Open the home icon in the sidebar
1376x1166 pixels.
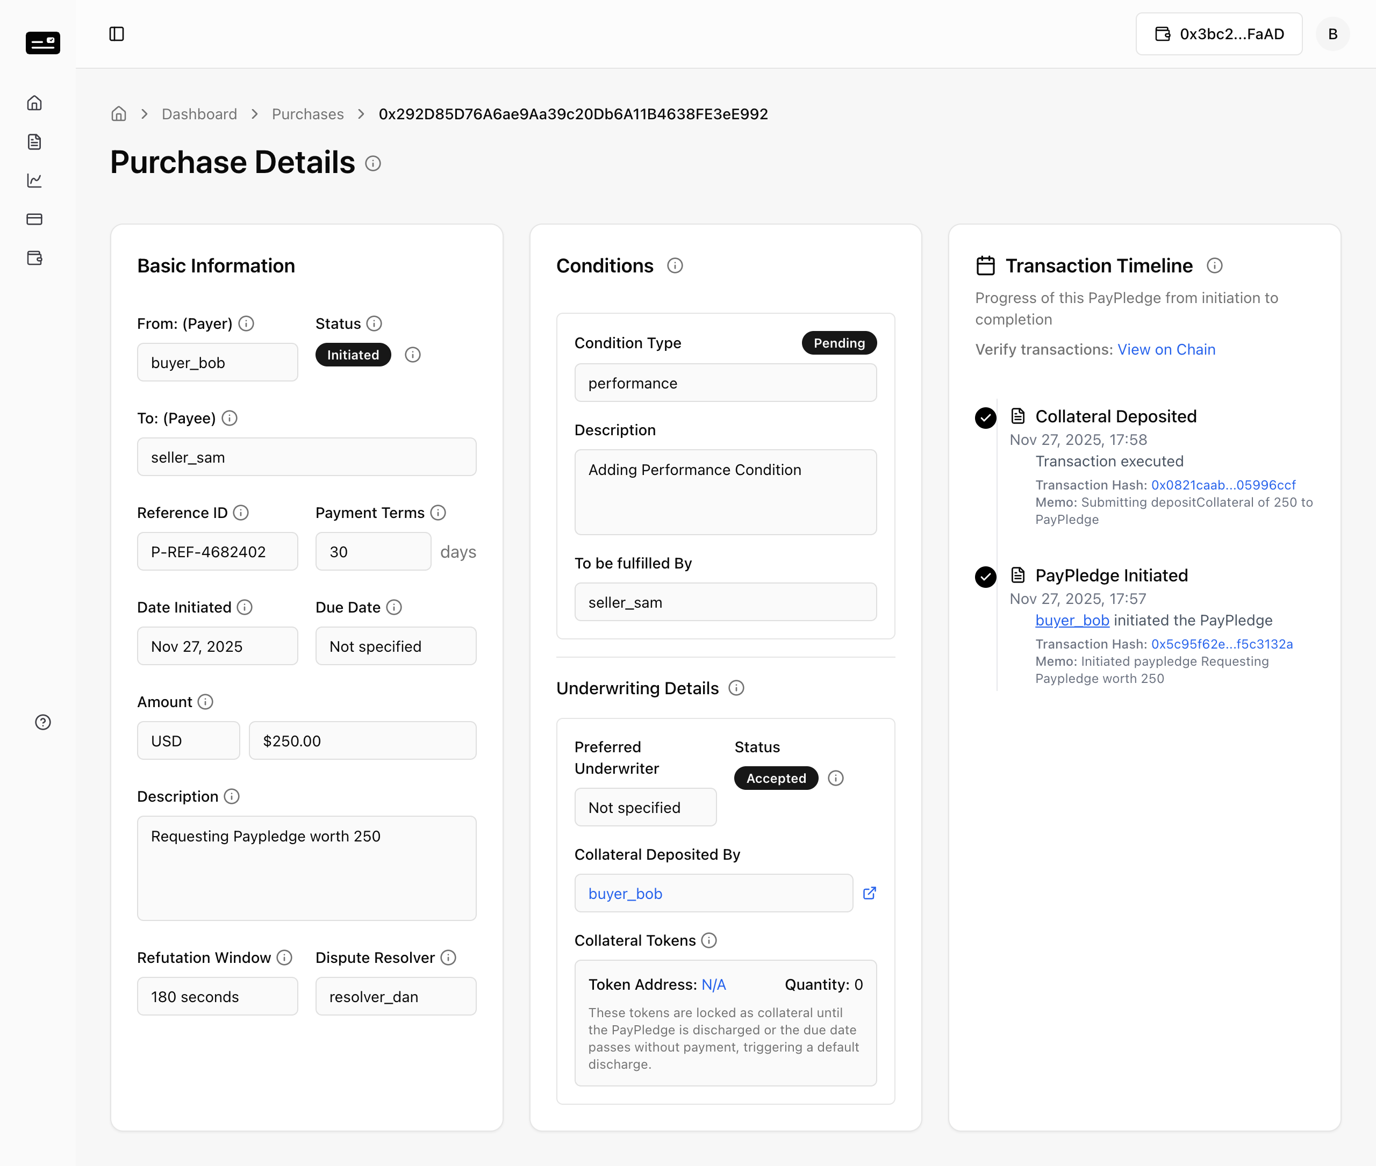[x=34, y=103]
